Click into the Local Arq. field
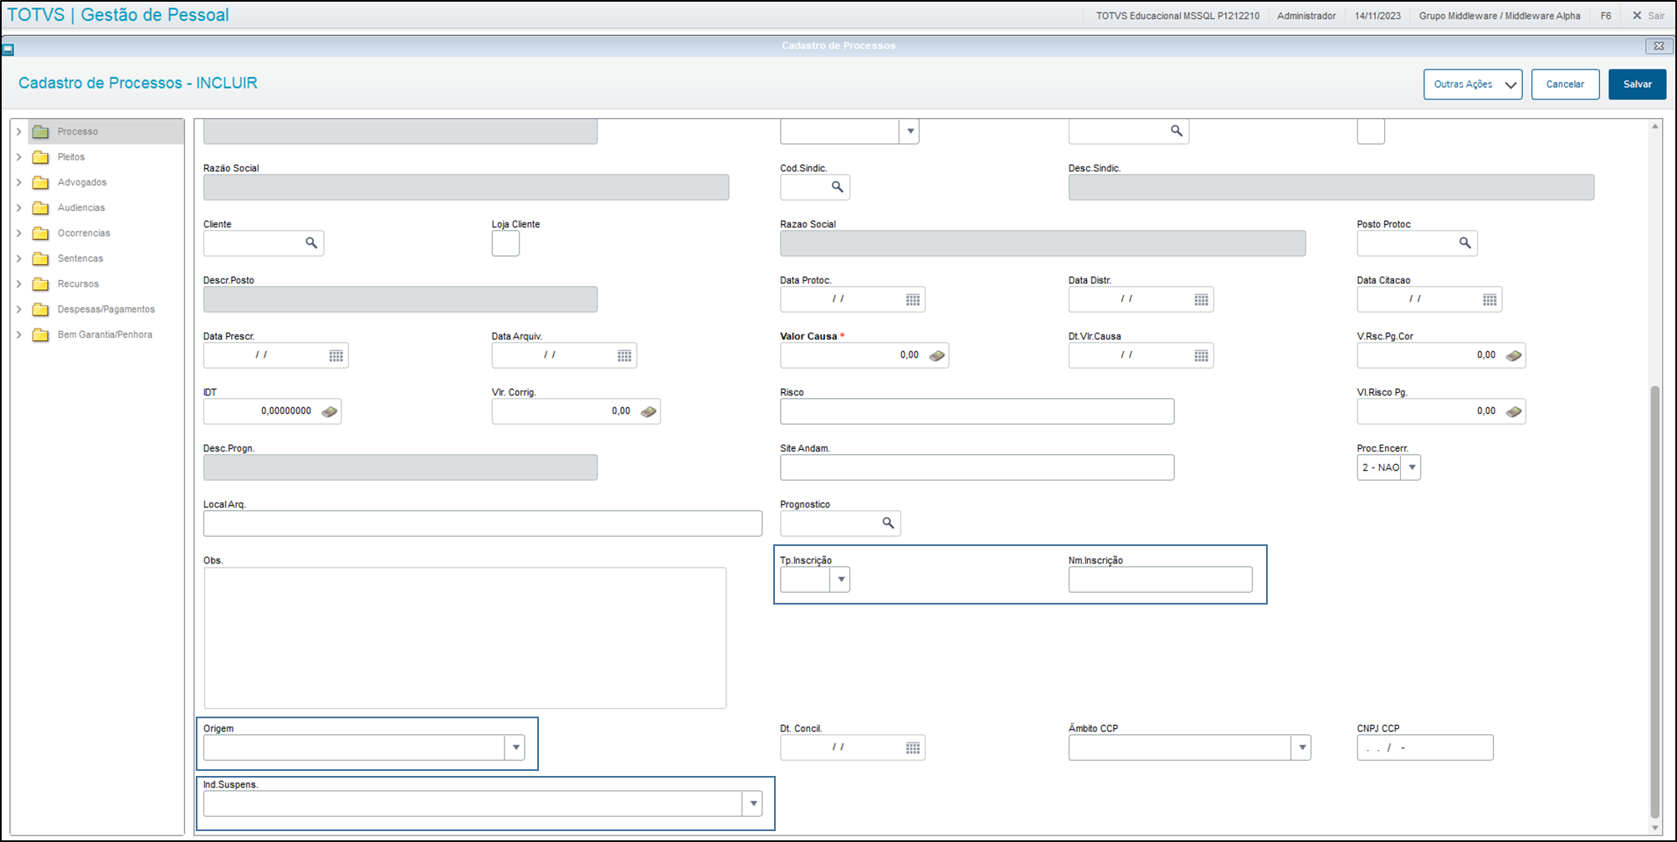 [483, 523]
